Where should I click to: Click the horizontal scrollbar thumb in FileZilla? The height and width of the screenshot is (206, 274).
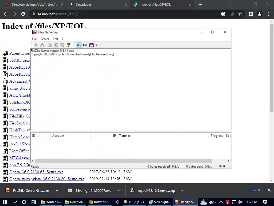(x=124, y=161)
